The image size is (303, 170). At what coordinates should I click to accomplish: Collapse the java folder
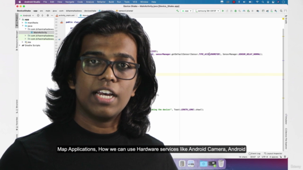coord(23,26)
